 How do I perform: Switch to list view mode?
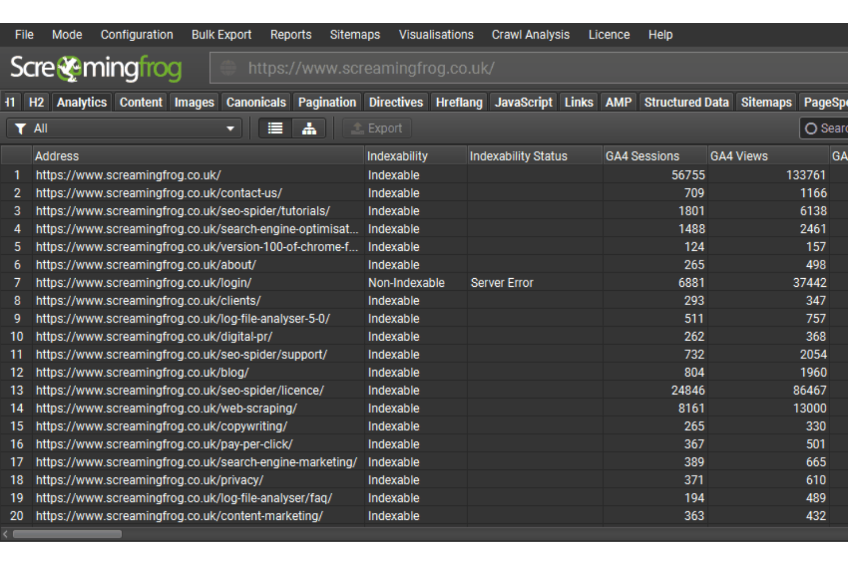275,128
